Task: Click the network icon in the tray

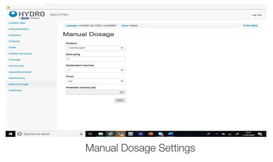Action: tap(230, 134)
